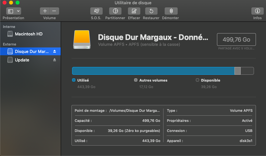Click the blue used space bar segment
266x156 pixels.
click(x=153, y=71)
